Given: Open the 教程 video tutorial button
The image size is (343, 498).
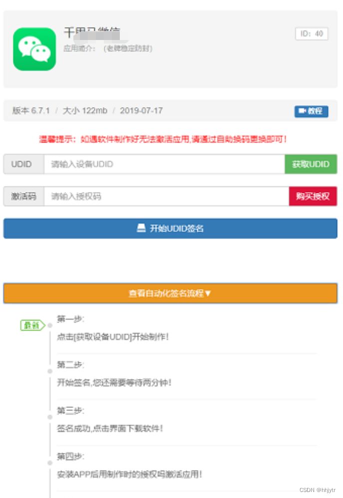Looking at the screenshot, I should (x=312, y=111).
